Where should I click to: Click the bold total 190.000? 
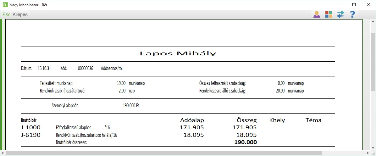[x=246, y=142]
